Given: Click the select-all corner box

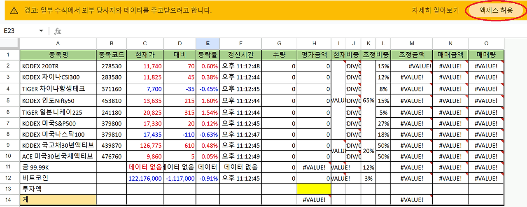Looking at the screenshot, I should pyautogui.click(x=10, y=43).
